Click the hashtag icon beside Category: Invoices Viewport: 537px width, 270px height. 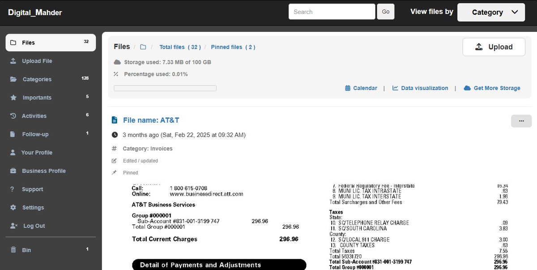click(114, 149)
